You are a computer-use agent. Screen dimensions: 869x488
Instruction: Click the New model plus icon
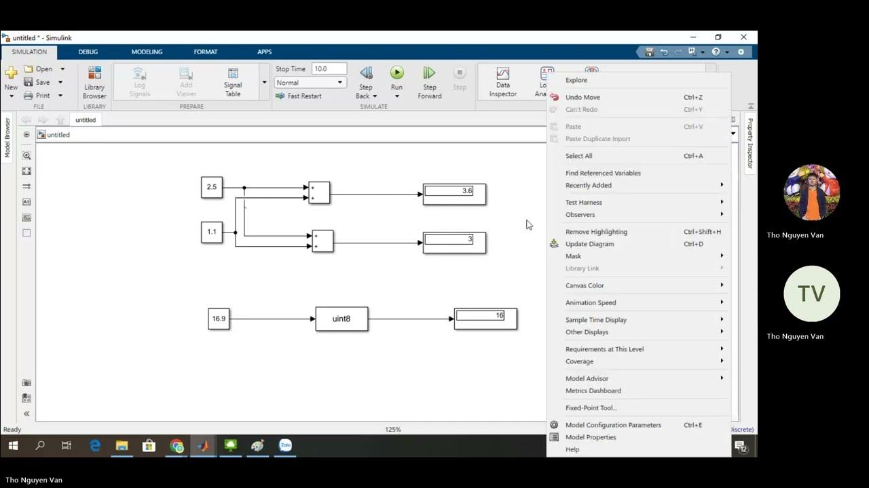[x=11, y=73]
